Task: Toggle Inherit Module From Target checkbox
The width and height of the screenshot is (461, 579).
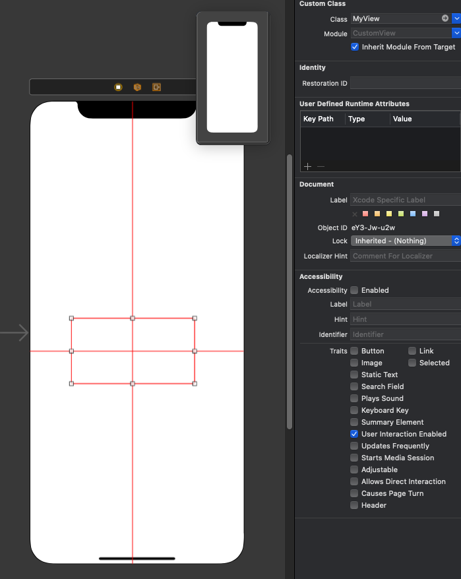Action: [355, 47]
